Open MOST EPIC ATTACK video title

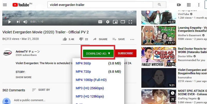click(192, 93)
